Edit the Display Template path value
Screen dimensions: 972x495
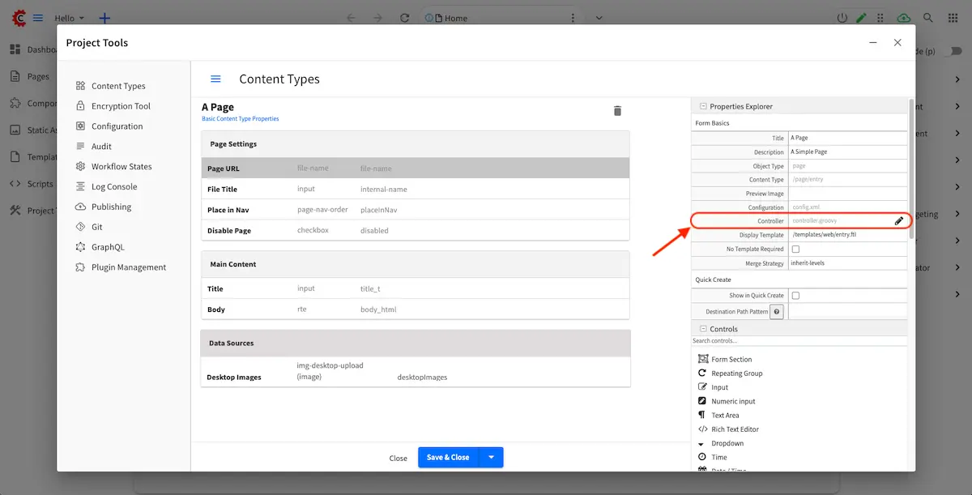click(x=848, y=235)
